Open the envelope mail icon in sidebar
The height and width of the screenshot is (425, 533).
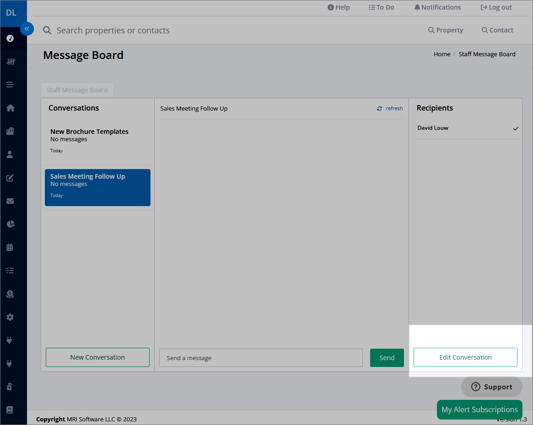10,201
